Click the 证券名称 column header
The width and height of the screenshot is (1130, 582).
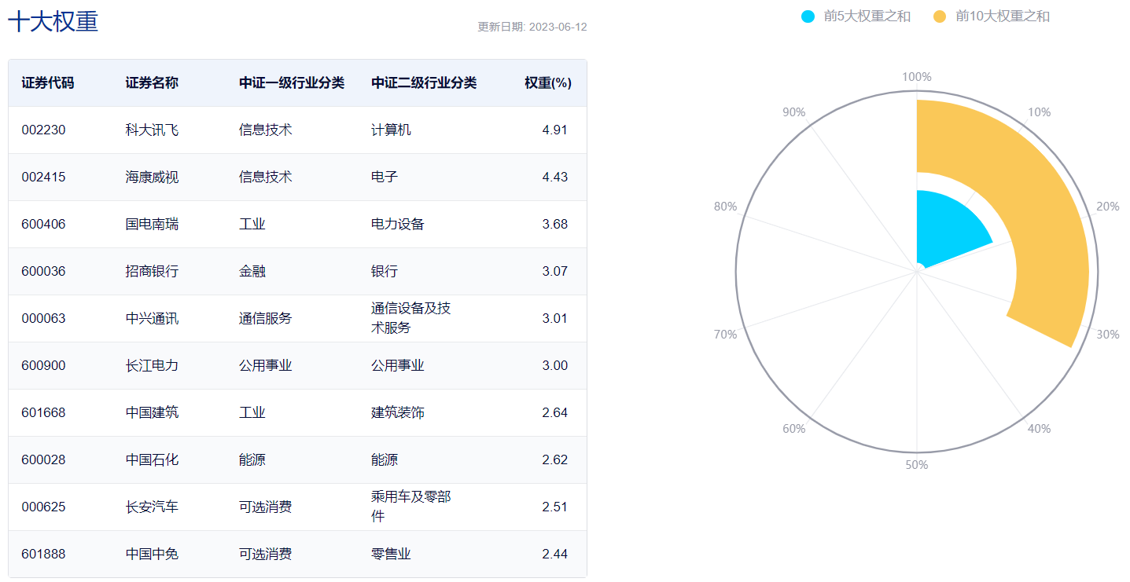click(x=152, y=82)
